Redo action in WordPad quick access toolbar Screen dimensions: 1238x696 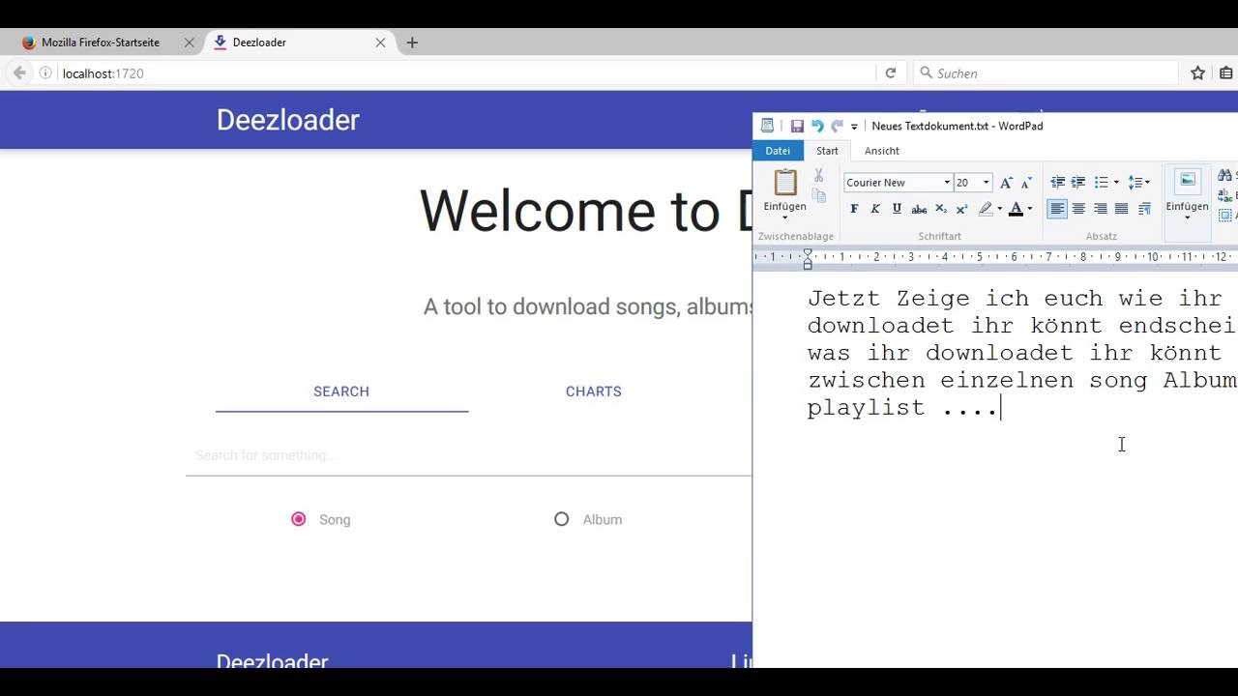tap(837, 126)
